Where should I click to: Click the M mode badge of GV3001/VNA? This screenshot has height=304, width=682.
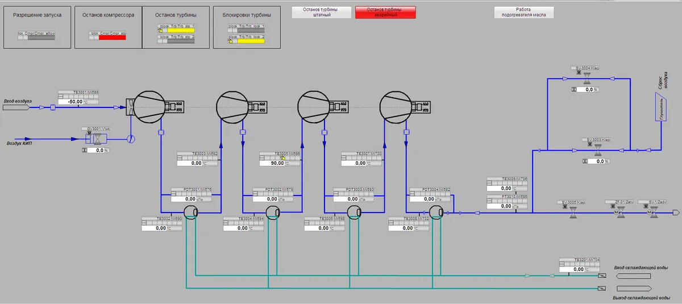pos(89,134)
